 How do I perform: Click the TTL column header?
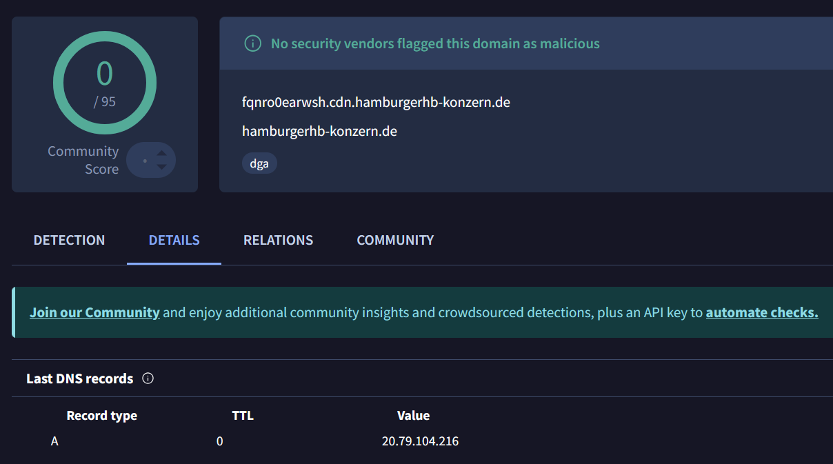[243, 416]
